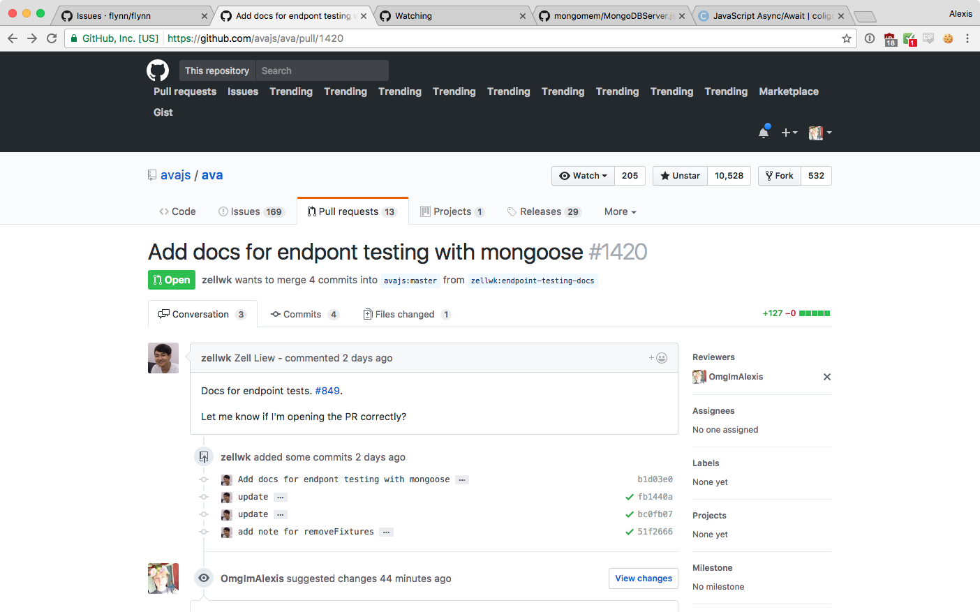Reload the page with the refresh icon
Viewport: 980px width, 612px height.
pos(52,39)
